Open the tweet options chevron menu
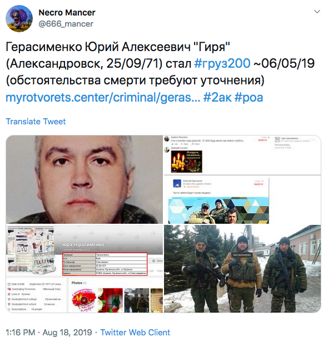Viewport: 328px width, 342px height. coord(317,12)
